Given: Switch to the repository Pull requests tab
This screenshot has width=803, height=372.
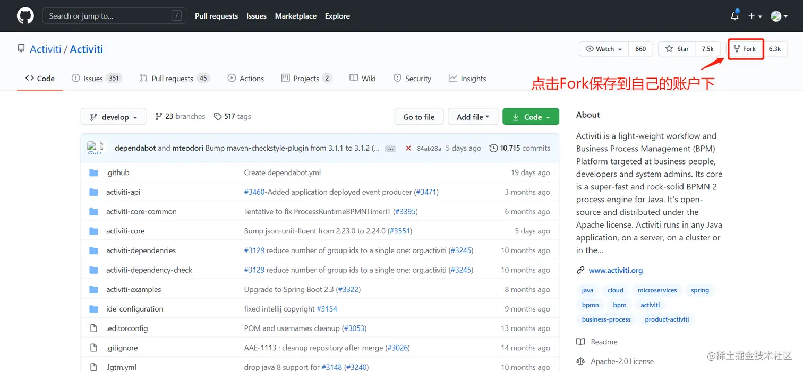Looking at the screenshot, I should pyautogui.click(x=175, y=79).
